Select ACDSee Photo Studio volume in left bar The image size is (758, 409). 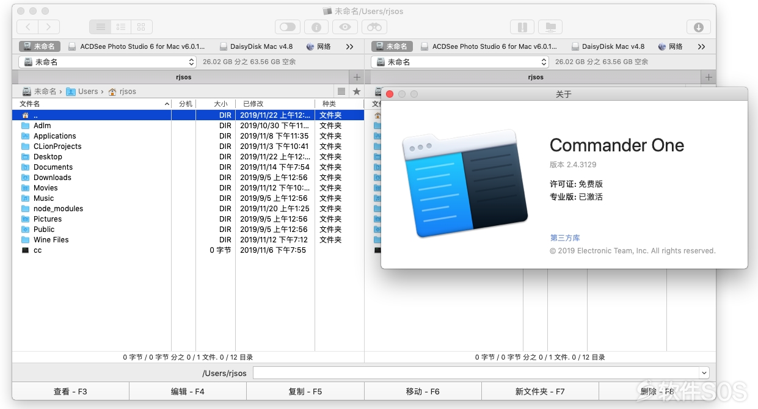pyautogui.click(x=136, y=46)
